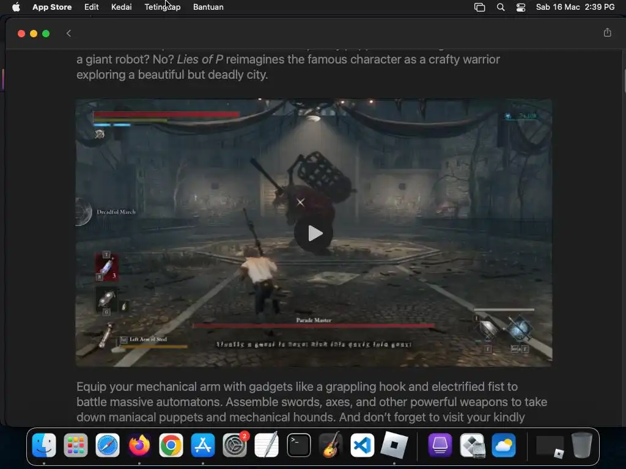Viewport: 626px width, 469px height.
Task: Open the Bantuan menu
Action: (x=208, y=7)
